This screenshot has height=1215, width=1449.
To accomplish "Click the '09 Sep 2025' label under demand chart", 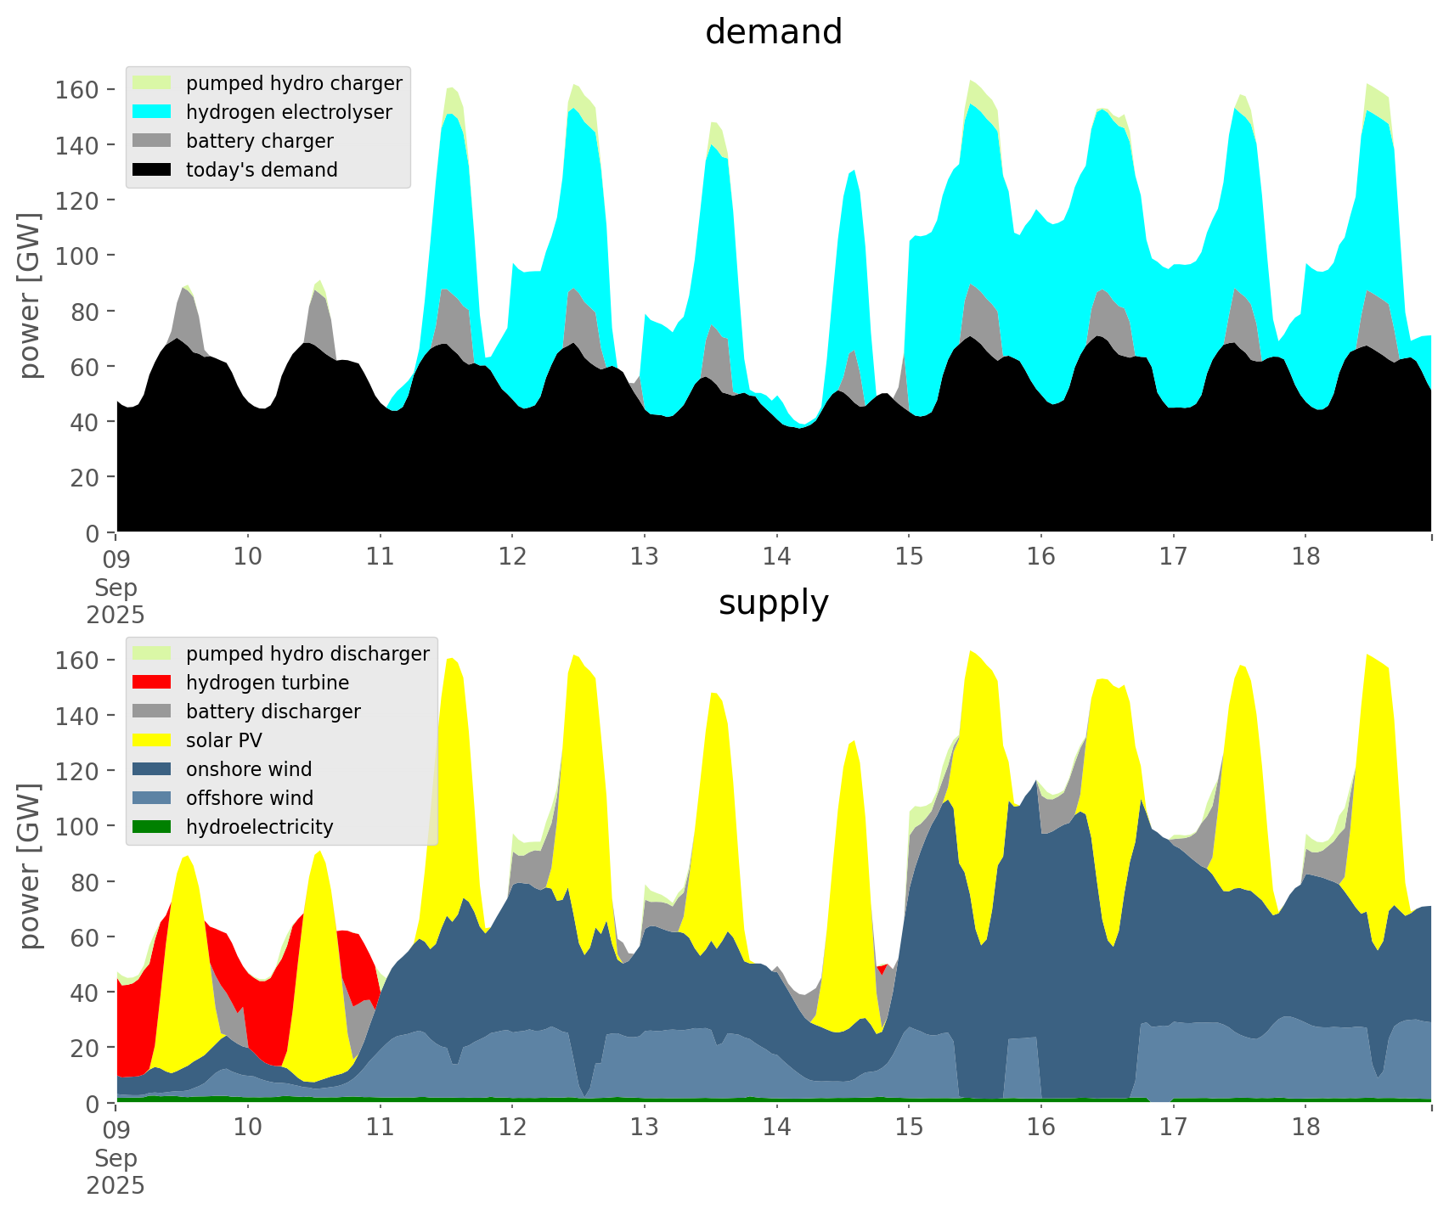I will (x=116, y=586).
